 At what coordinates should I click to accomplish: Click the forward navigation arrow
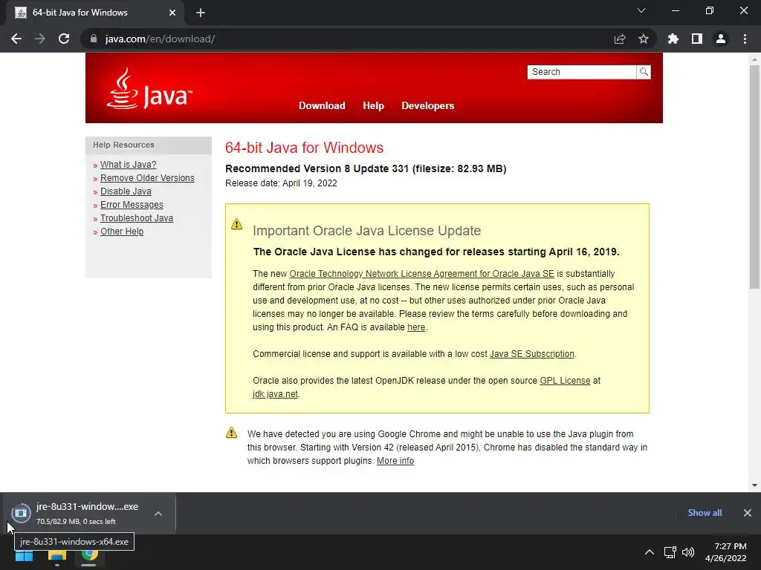tap(40, 39)
